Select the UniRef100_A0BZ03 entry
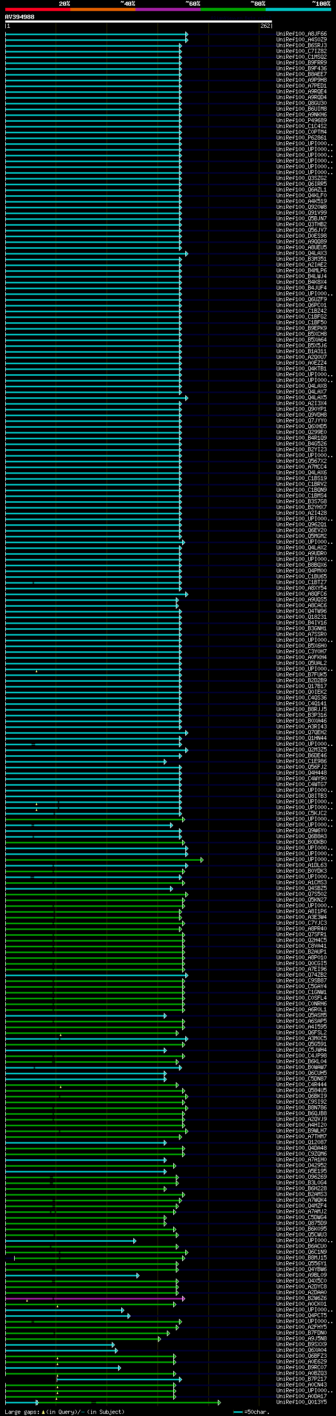This screenshot has height=1416, width=336. (301, 1373)
